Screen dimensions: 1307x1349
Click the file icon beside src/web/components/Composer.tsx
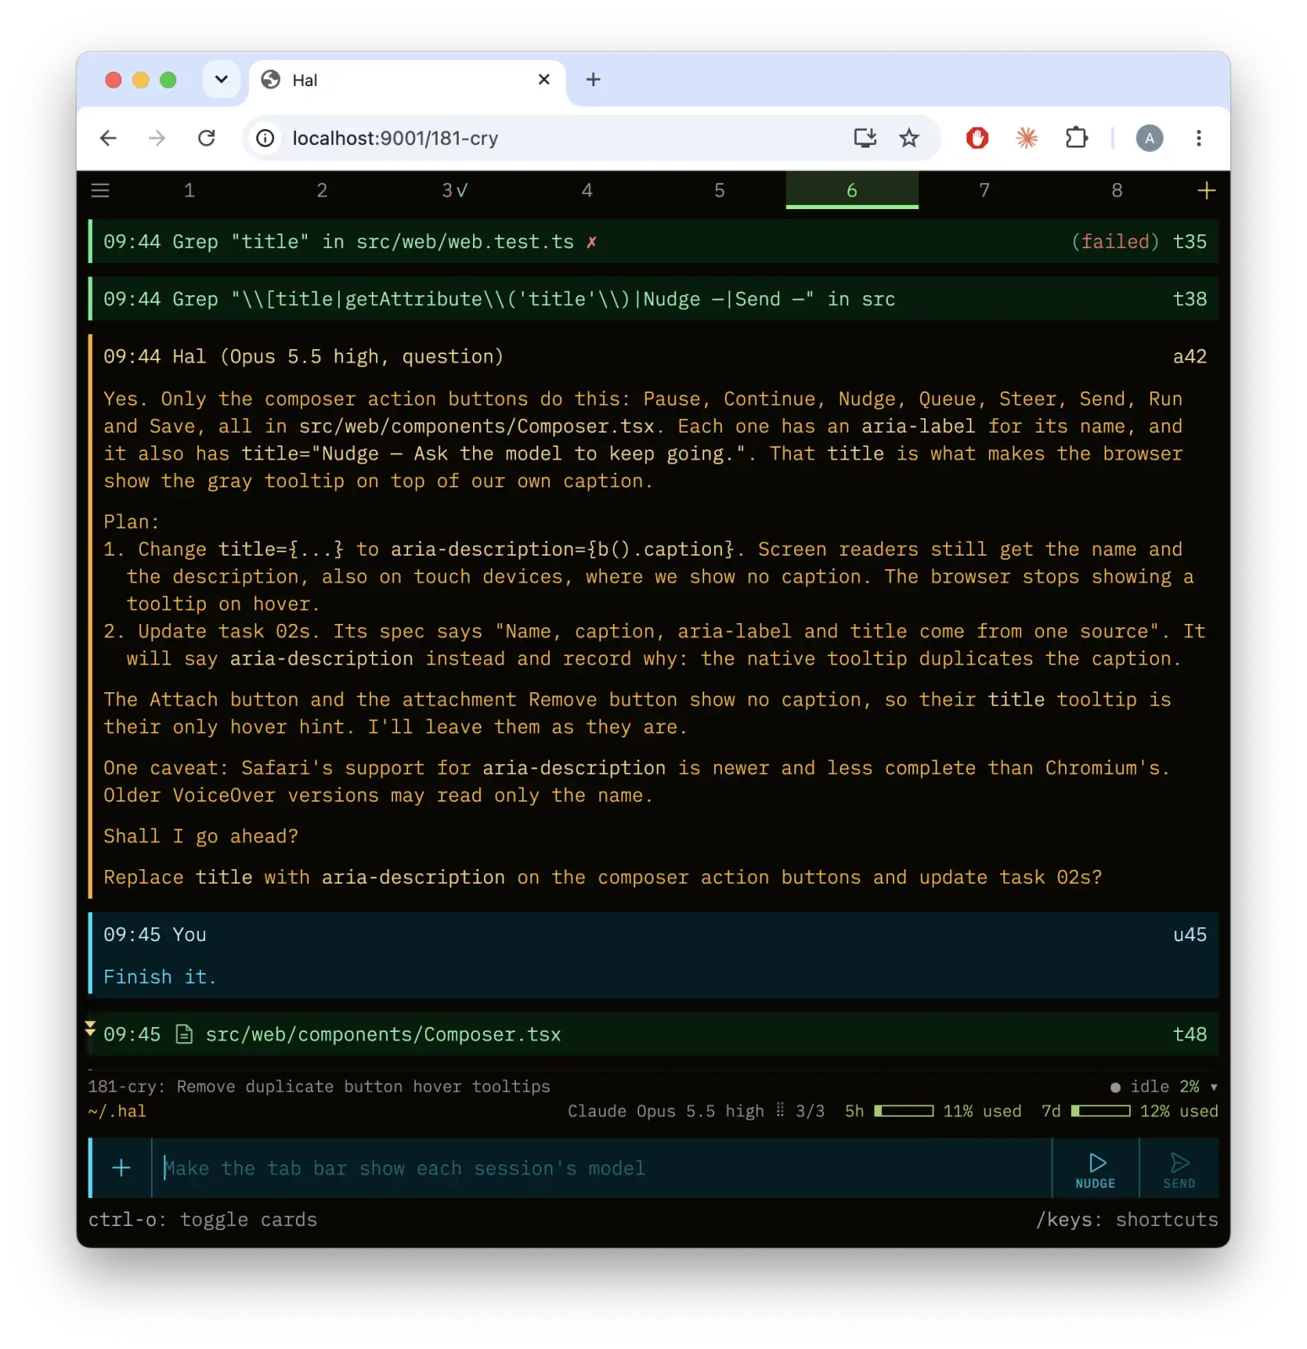pos(184,1035)
